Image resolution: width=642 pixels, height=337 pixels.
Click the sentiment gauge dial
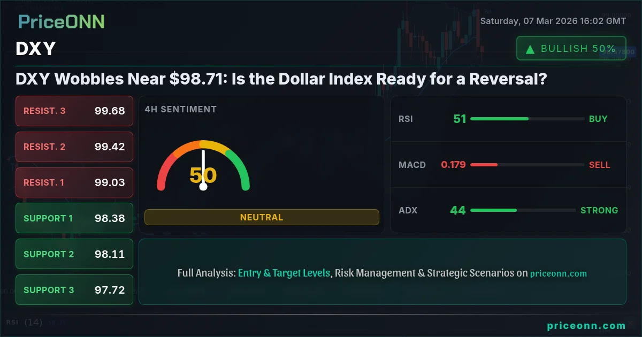[203, 166]
